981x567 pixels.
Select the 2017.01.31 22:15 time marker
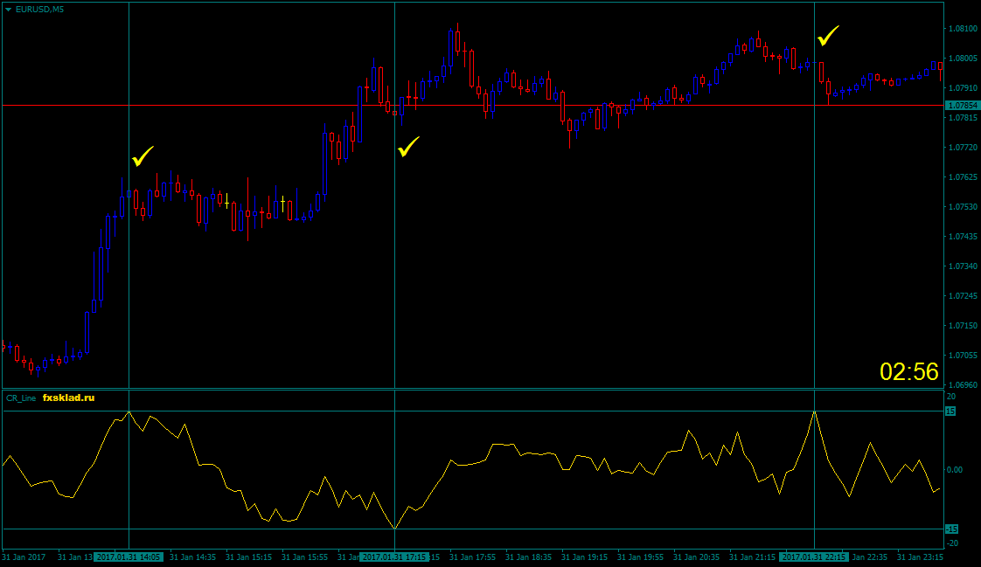(x=815, y=557)
